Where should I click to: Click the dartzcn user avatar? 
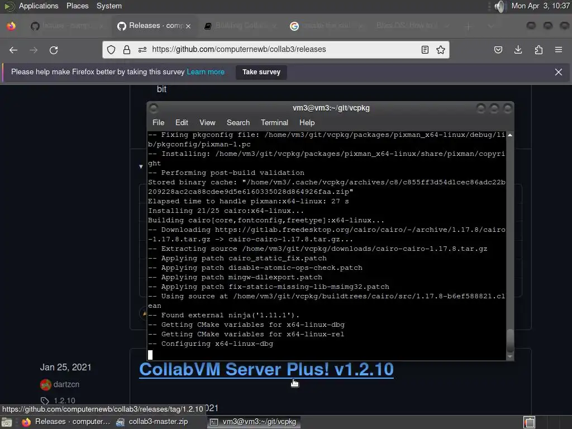46,384
